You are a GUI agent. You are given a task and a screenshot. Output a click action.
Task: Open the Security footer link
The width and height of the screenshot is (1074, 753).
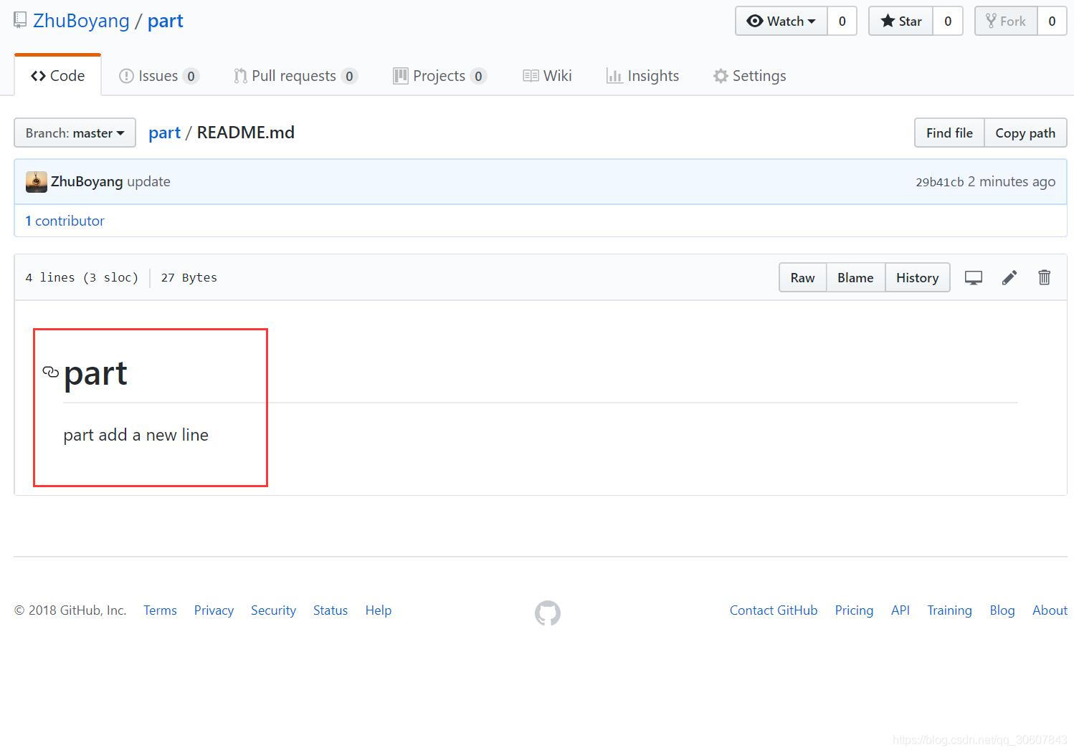click(x=273, y=610)
